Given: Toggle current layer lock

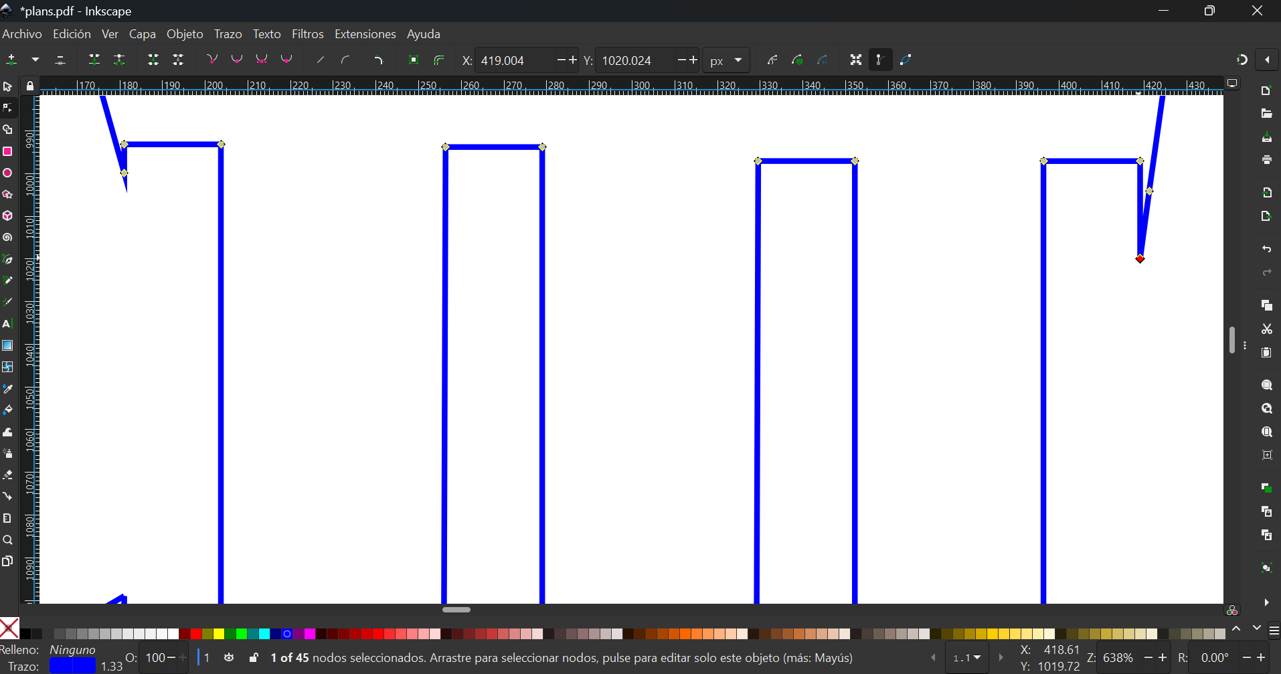Looking at the screenshot, I should pyautogui.click(x=254, y=657).
